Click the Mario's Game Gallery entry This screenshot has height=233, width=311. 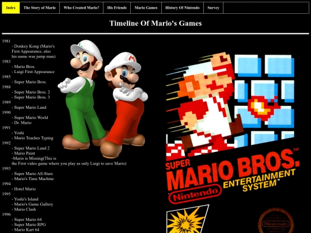[32, 204]
